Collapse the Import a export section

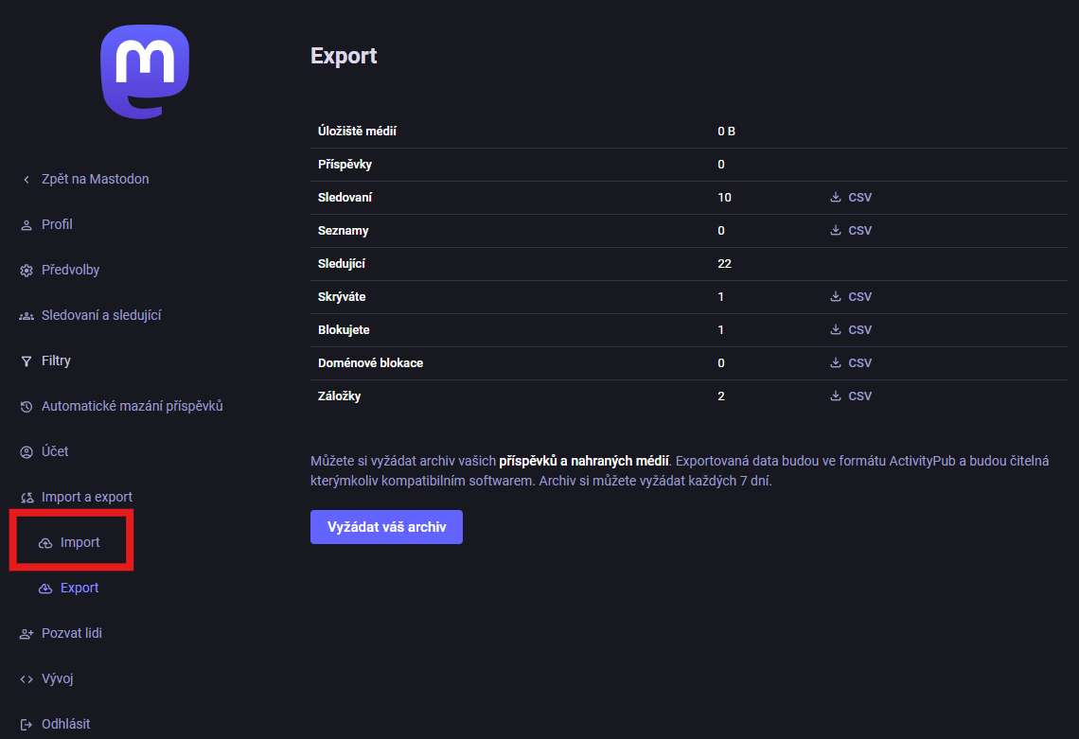tap(86, 498)
